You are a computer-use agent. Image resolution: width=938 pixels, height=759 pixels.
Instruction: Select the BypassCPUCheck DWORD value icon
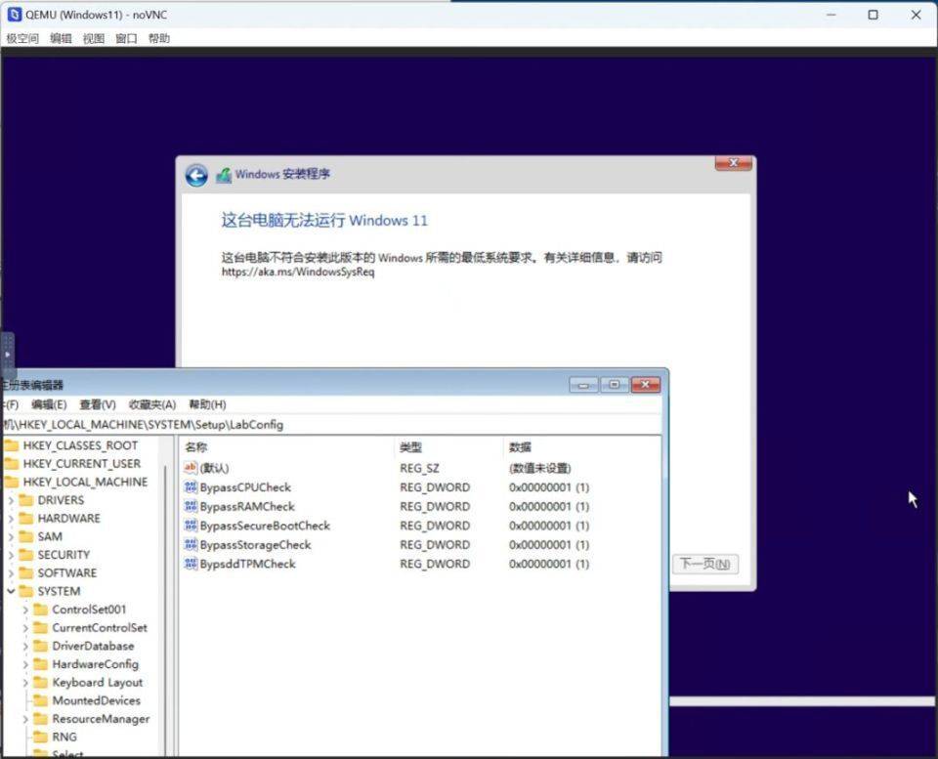pyautogui.click(x=191, y=486)
